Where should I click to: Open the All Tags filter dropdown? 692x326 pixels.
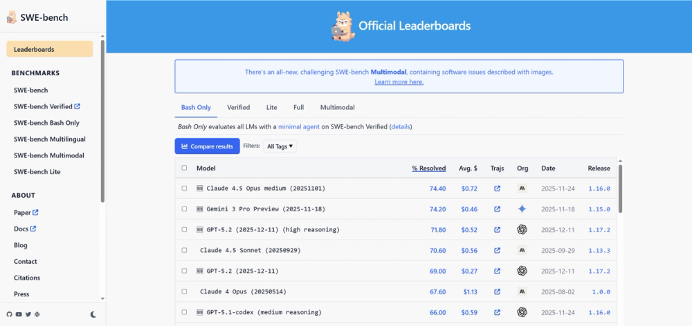280,146
